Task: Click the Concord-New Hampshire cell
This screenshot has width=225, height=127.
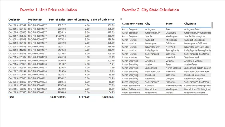Action: click(197, 86)
